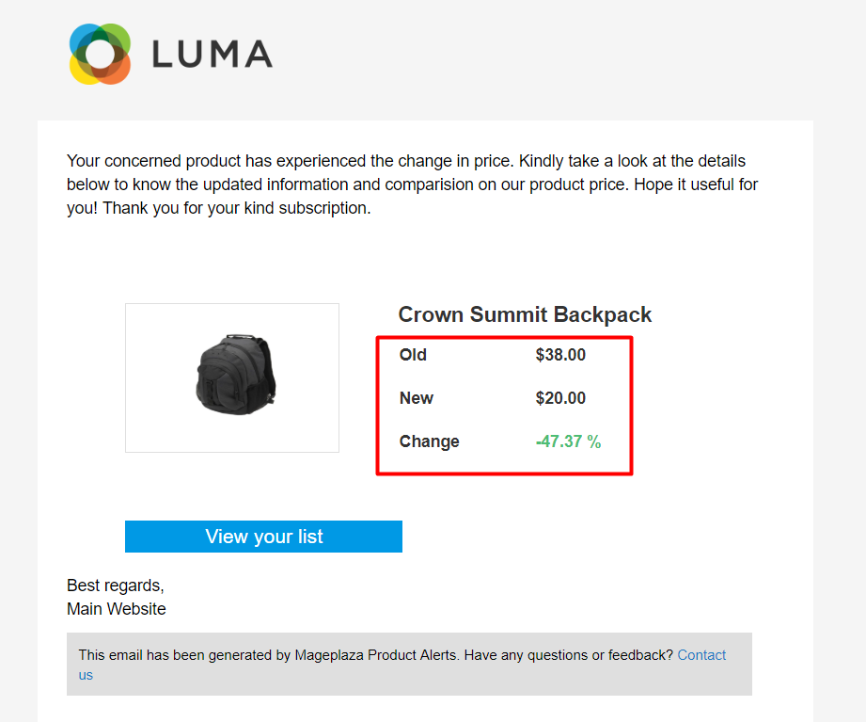Image resolution: width=866 pixels, height=722 pixels.
Task: Follow the Contact us link
Action: pos(701,655)
